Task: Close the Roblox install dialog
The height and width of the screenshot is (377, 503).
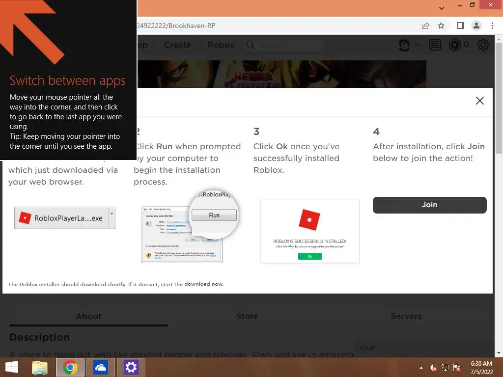Action: coord(480,101)
